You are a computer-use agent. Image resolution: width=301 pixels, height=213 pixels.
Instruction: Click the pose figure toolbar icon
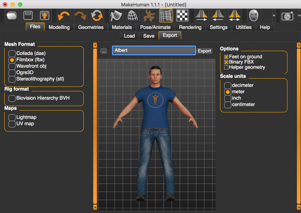149,16
